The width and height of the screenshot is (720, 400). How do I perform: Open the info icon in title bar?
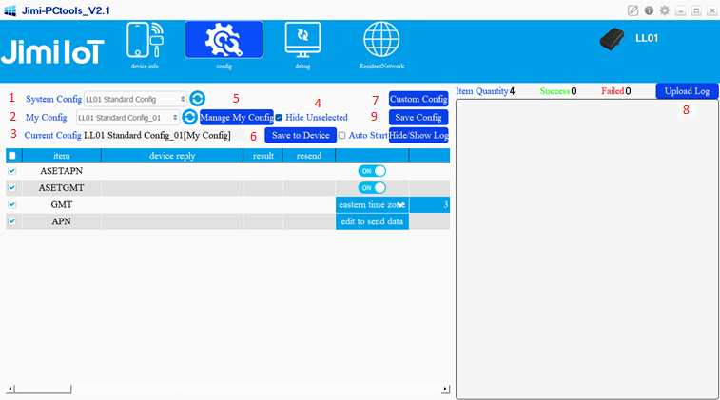pyautogui.click(x=649, y=10)
